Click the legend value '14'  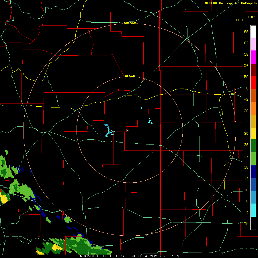coord(246,179)
